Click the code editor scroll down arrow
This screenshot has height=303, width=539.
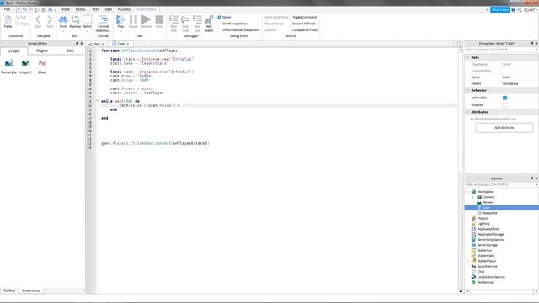click(x=461, y=291)
